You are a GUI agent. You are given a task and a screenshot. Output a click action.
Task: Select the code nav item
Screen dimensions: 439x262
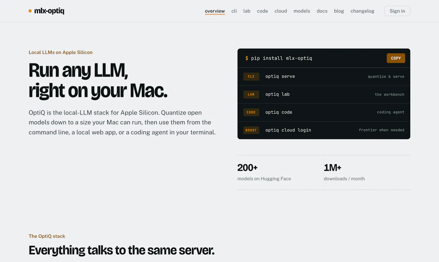[x=262, y=11]
